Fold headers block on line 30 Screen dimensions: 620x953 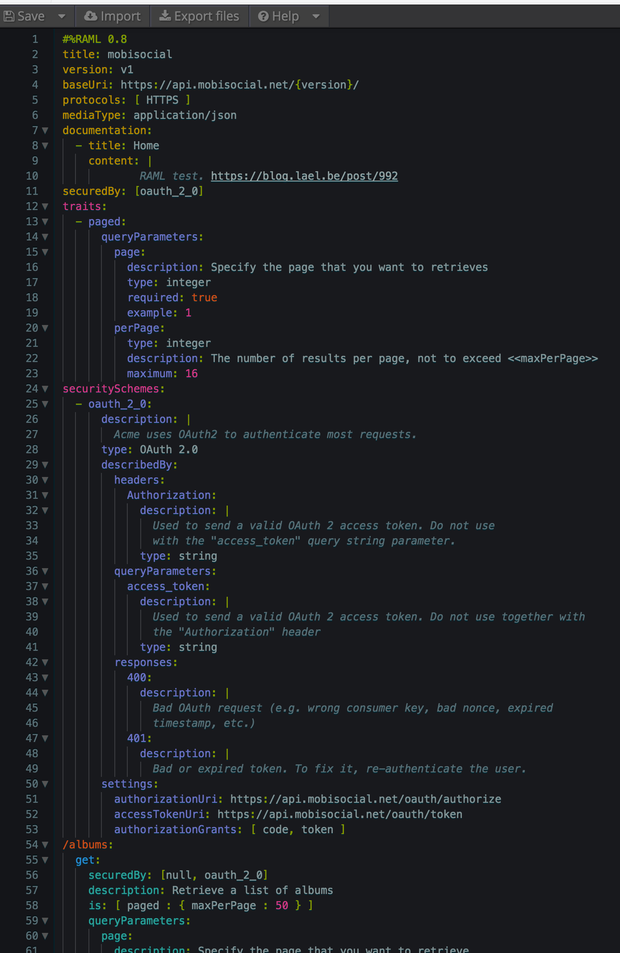(45, 480)
